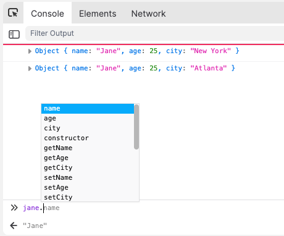
Task: Choose "getName" from autocomplete popup
Action: point(88,148)
